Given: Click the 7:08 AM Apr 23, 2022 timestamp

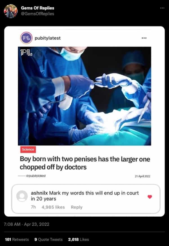Looking at the screenshot, I should point(27,224).
